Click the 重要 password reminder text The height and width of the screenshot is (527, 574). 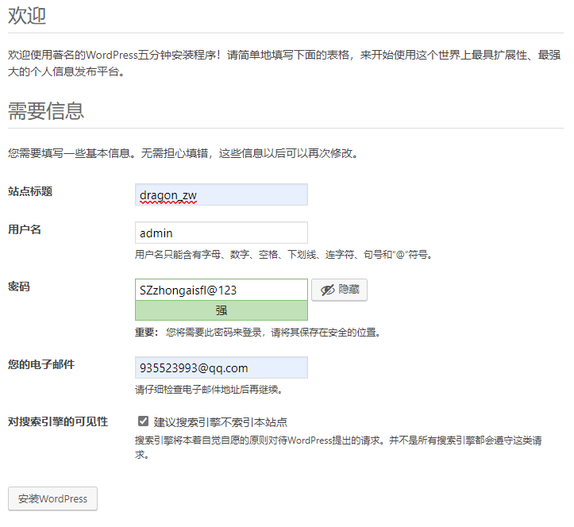258,333
